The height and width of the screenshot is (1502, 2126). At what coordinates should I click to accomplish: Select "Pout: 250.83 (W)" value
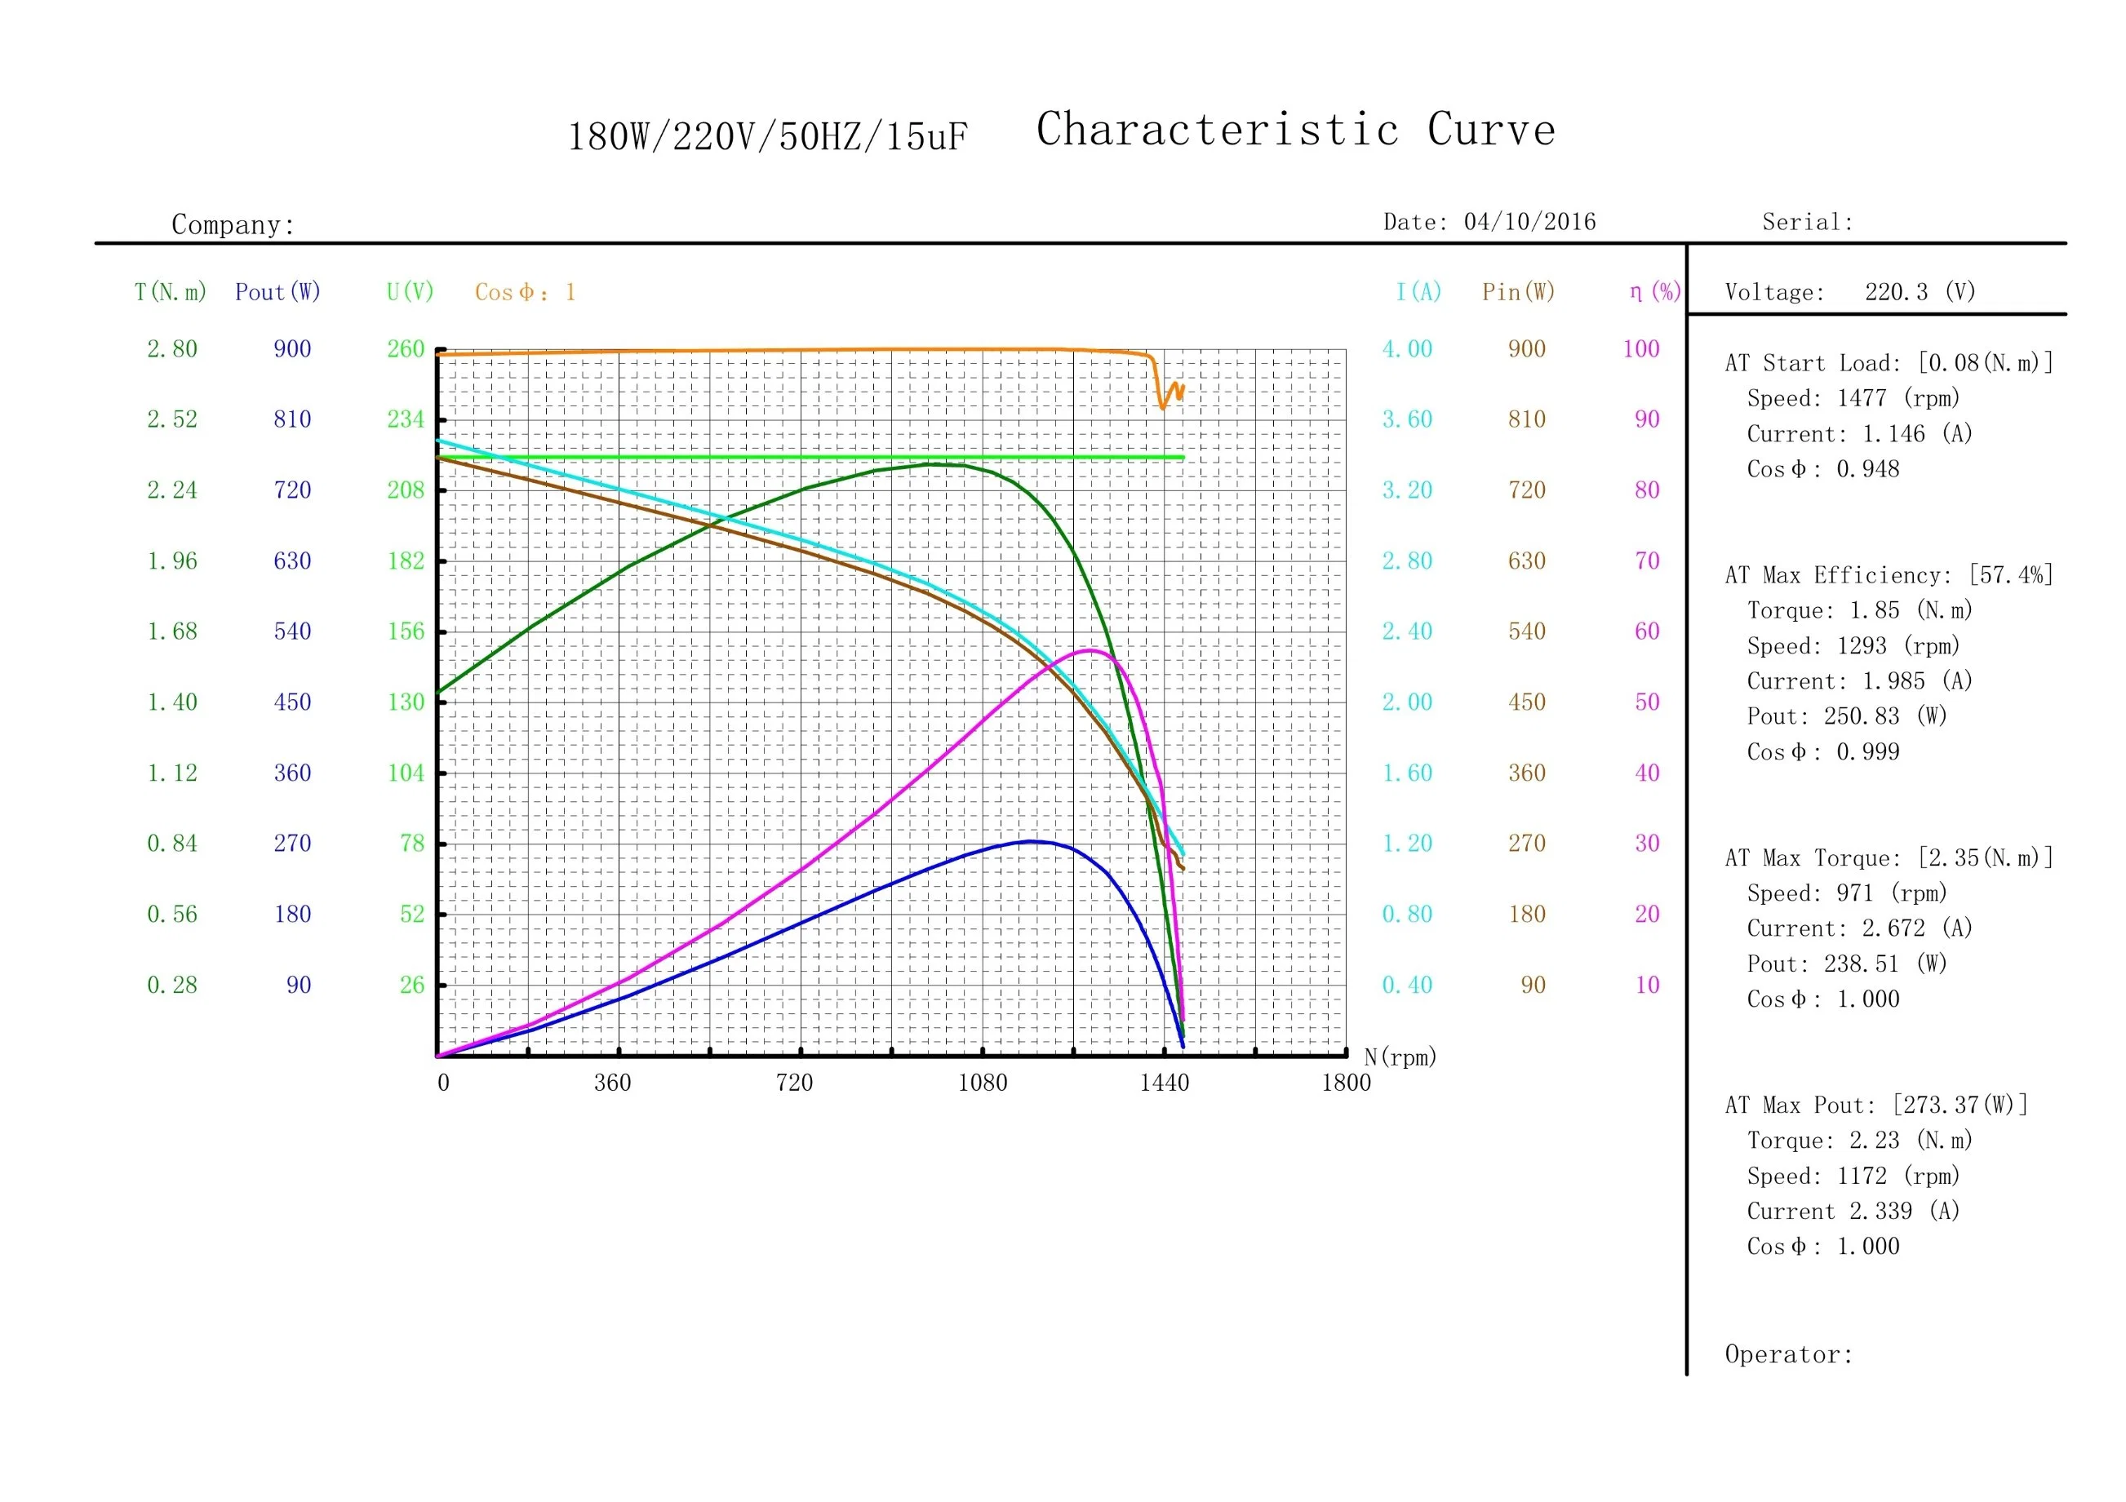(x=1847, y=716)
